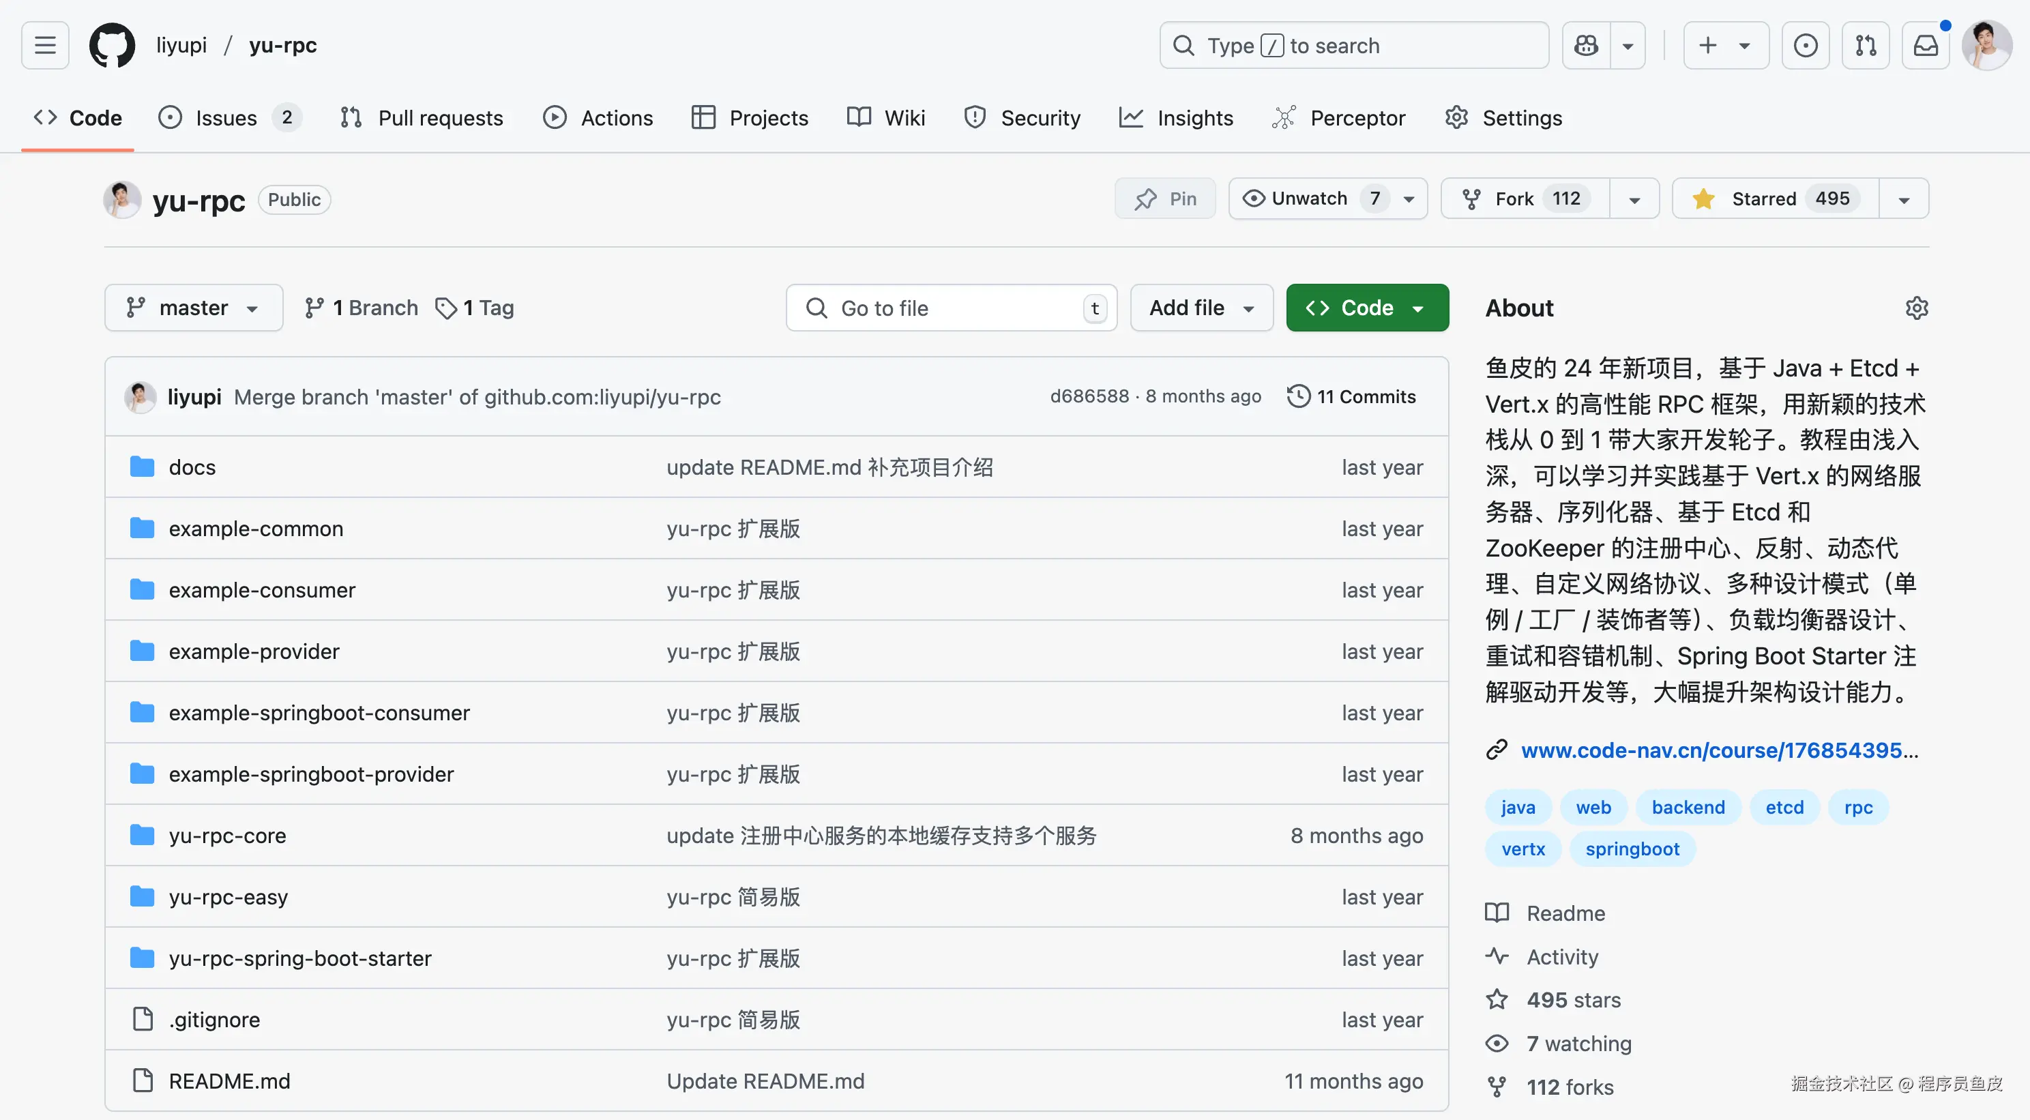Viewport: 2030px width, 1120px height.
Task: Open the pull requests header icon
Action: (x=1866, y=45)
